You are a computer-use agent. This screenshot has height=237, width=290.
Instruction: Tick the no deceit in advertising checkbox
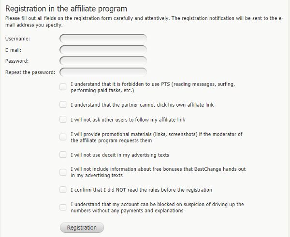[63, 154]
